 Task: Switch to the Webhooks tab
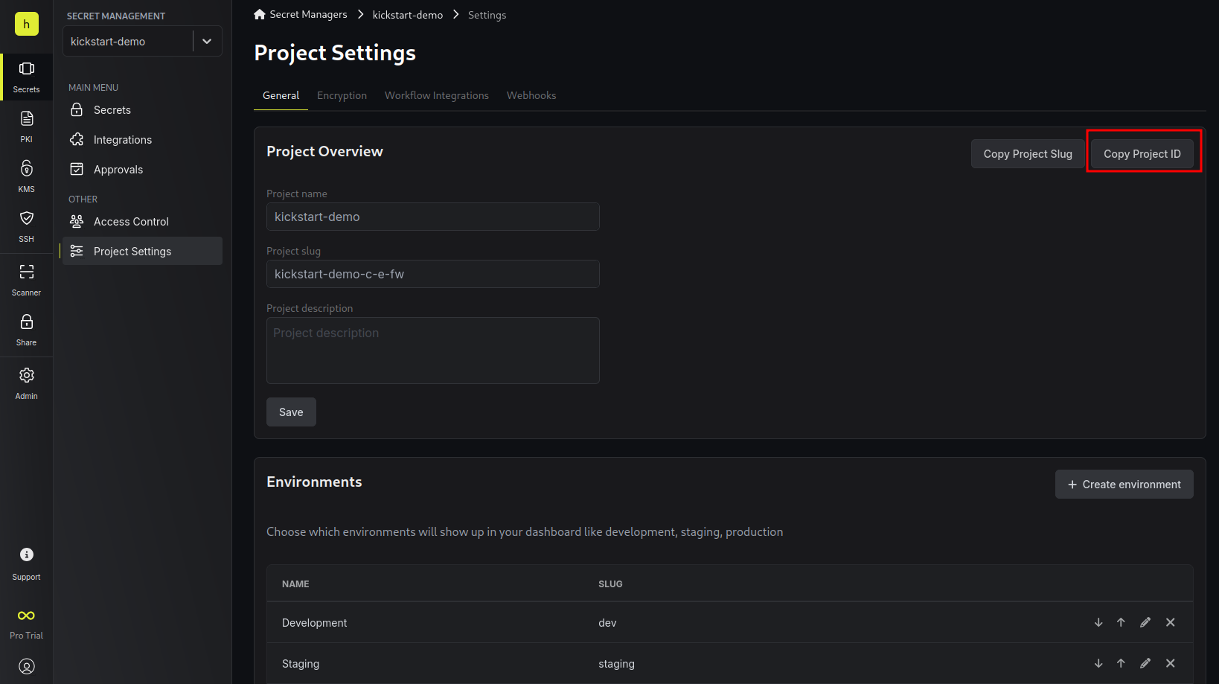531,95
